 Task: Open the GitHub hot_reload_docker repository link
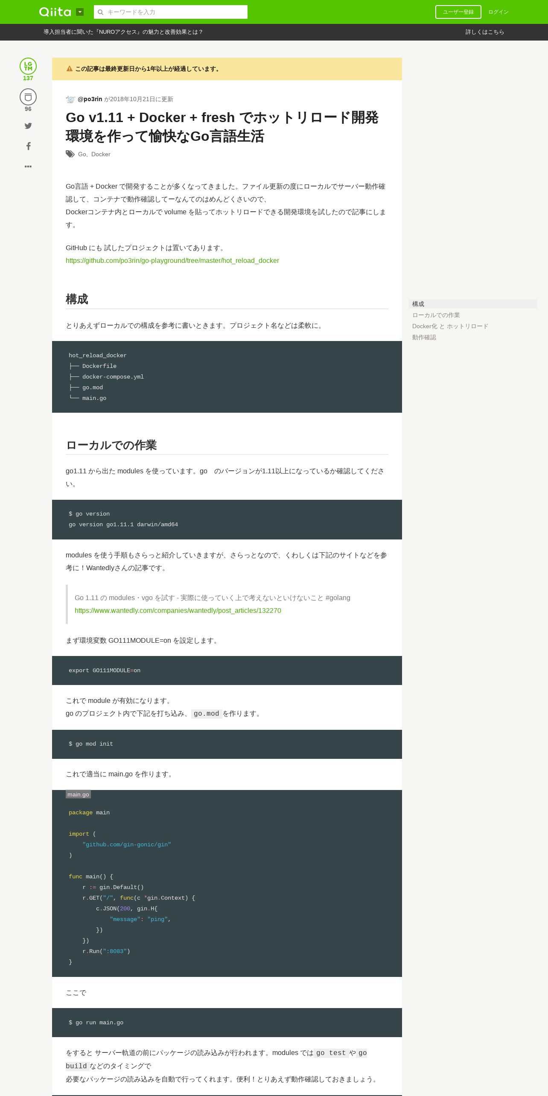coord(172,260)
